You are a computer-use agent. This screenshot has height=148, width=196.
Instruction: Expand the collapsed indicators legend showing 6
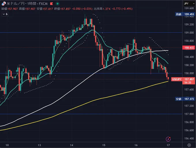coord(5,14)
